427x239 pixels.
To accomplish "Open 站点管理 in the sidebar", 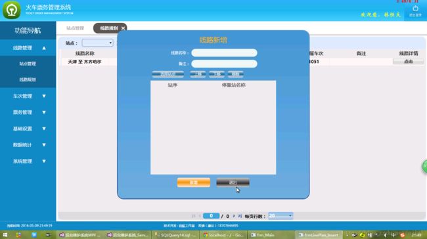I will (x=28, y=64).
